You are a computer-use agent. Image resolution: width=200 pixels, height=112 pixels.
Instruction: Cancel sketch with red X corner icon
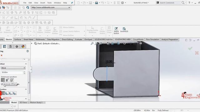pos(197,53)
